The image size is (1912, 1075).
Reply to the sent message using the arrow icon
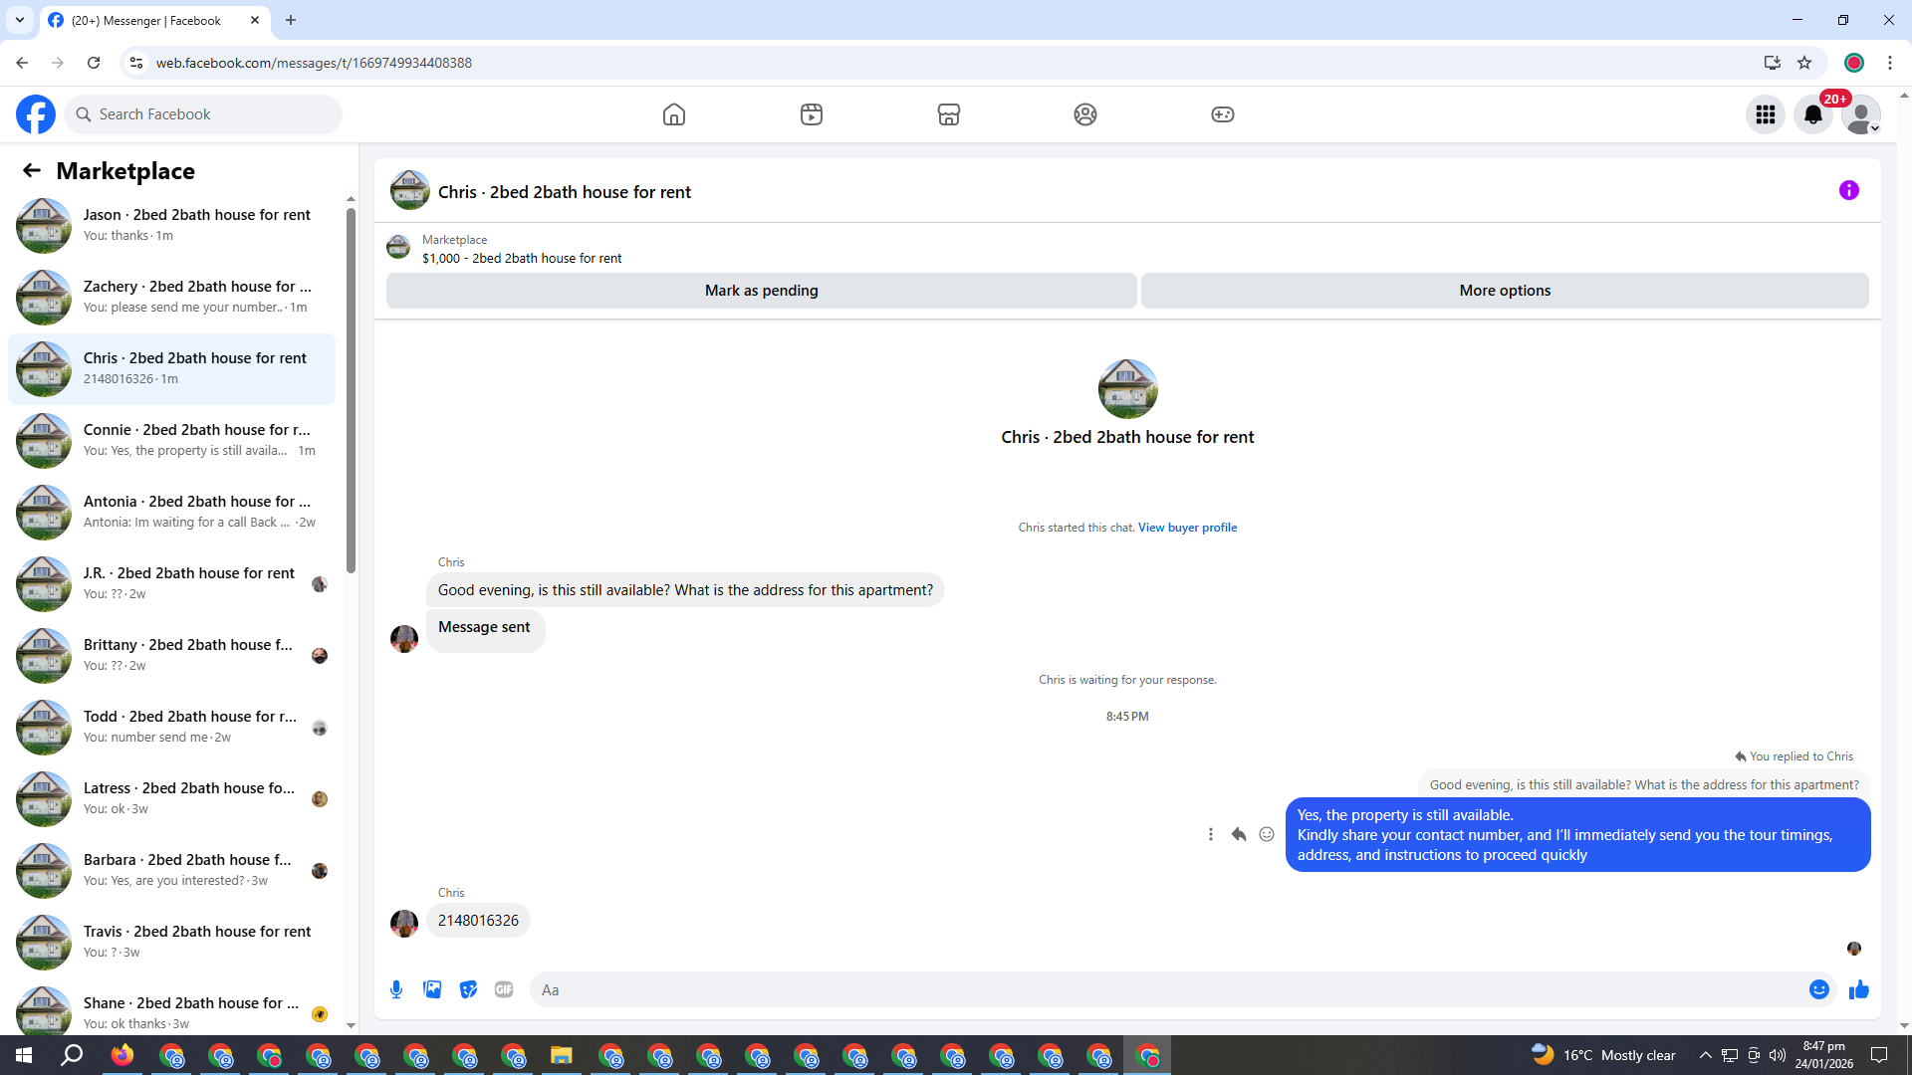tap(1239, 834)
